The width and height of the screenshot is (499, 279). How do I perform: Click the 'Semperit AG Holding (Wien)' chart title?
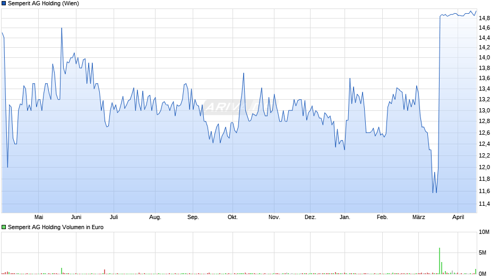tap(44, 4)
